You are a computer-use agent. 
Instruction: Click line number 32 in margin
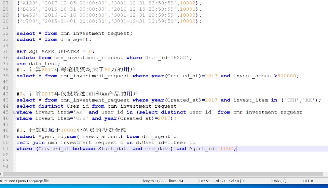(6, 33)
